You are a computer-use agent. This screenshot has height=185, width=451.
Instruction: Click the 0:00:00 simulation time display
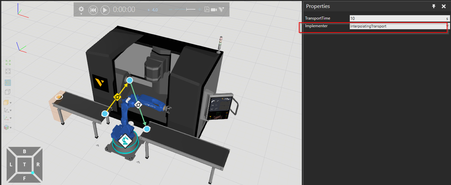[x=124, y=10]
